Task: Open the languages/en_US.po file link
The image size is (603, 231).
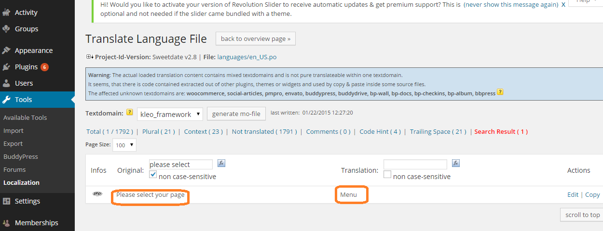Action: (247, 57)
